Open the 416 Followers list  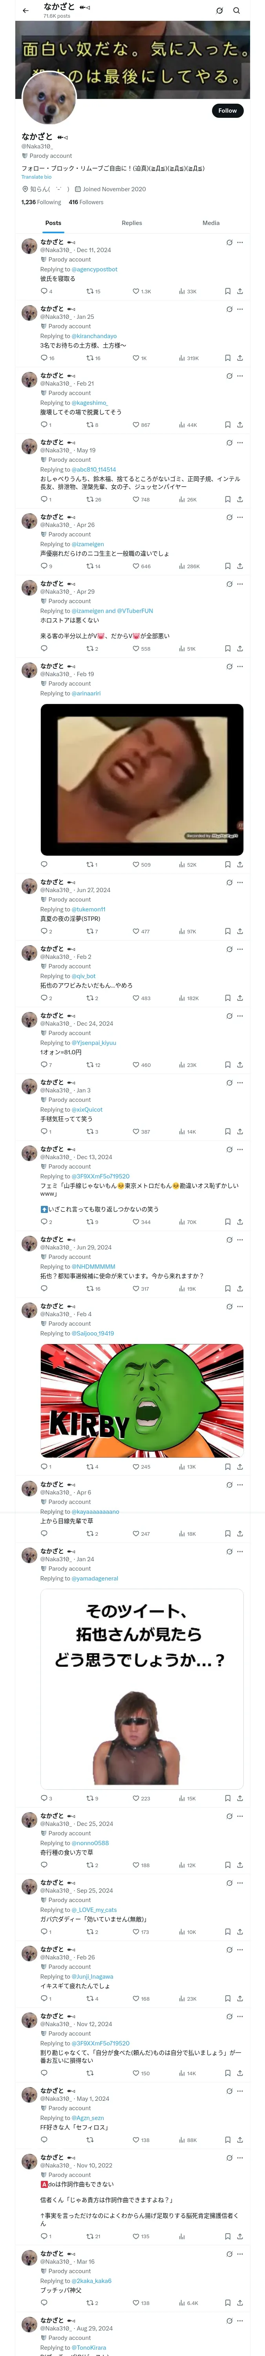[x=86, y=202]
